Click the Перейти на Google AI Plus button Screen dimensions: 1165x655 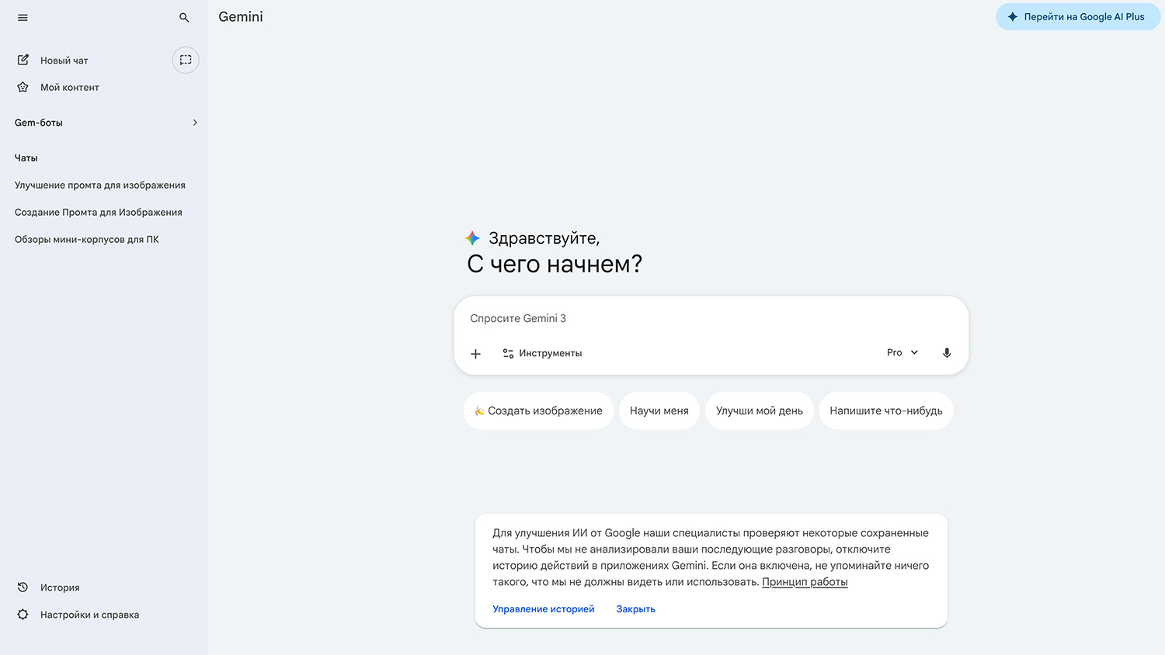1077,17
